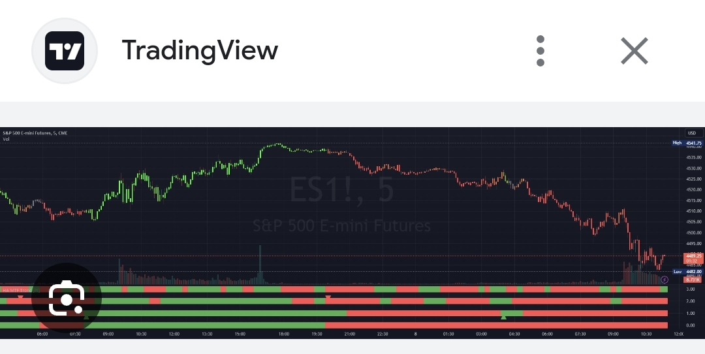Click the tall volume spike near 18:00
Viewport: 705px width, 354px height.
[x=260, y=264]
